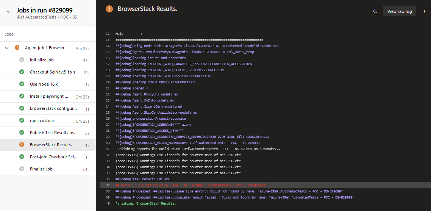Click log line 'Using node path' on line 14
431x211 pixels.
tap(197, 46)
